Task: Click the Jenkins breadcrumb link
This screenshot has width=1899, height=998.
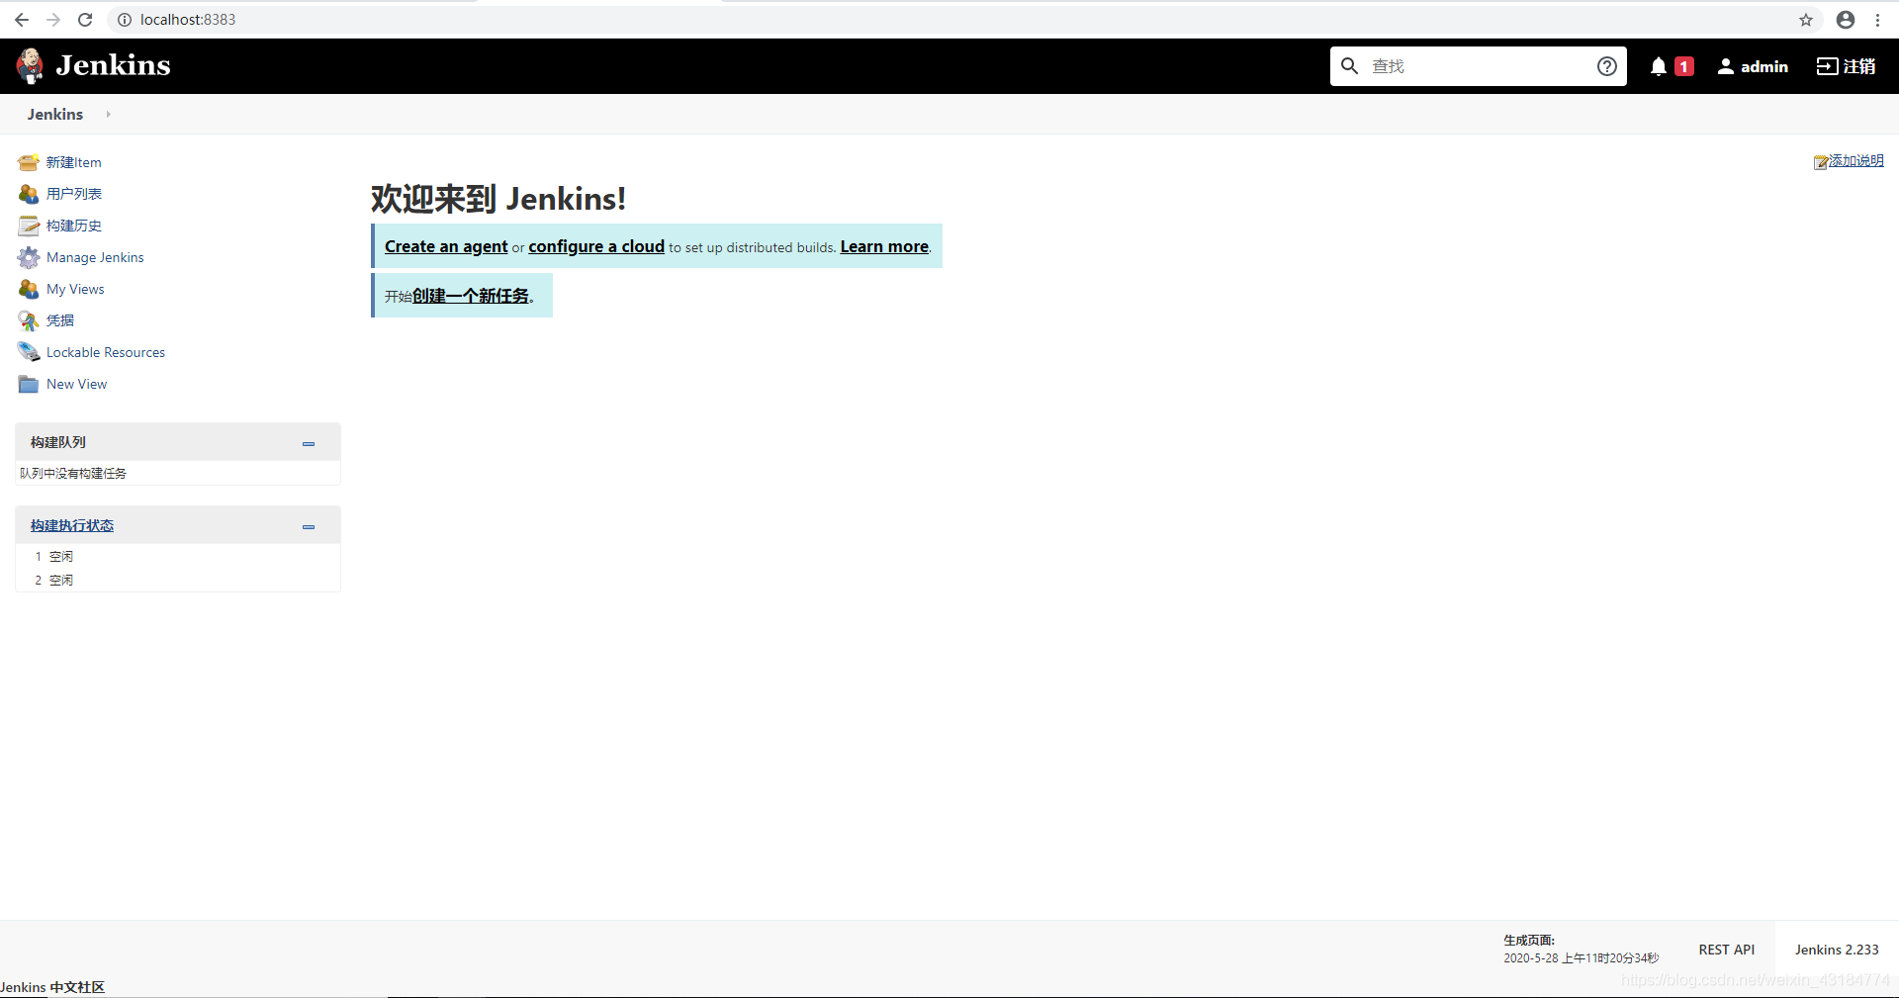Action: coord(55,115)
